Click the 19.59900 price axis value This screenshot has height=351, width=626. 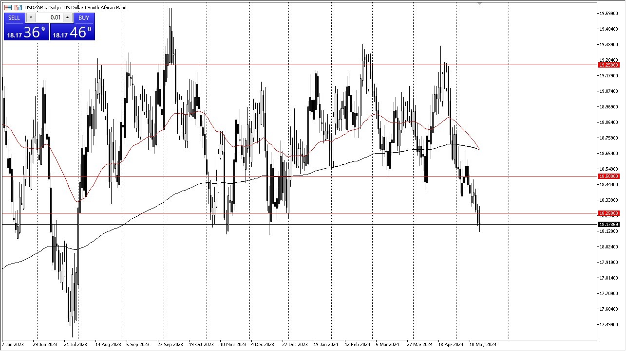[609, 14]
